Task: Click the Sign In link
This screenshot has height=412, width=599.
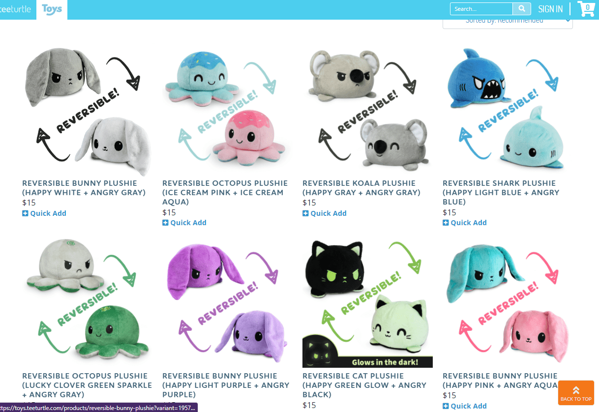Action: (550, 9)
